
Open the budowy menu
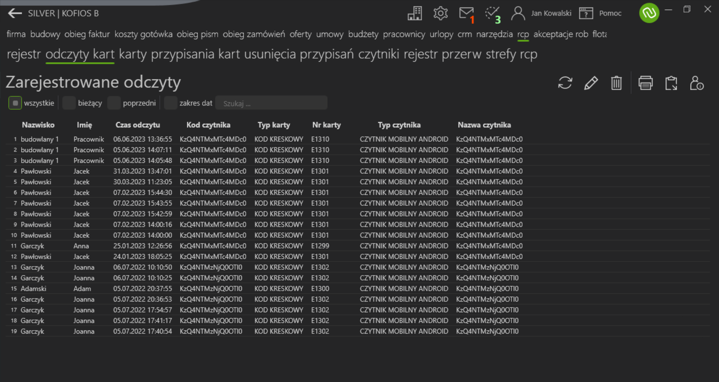(45, 34)
